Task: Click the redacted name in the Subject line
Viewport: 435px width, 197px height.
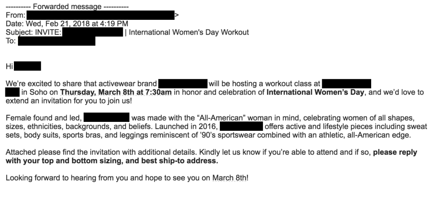Action: pos(93,32)
